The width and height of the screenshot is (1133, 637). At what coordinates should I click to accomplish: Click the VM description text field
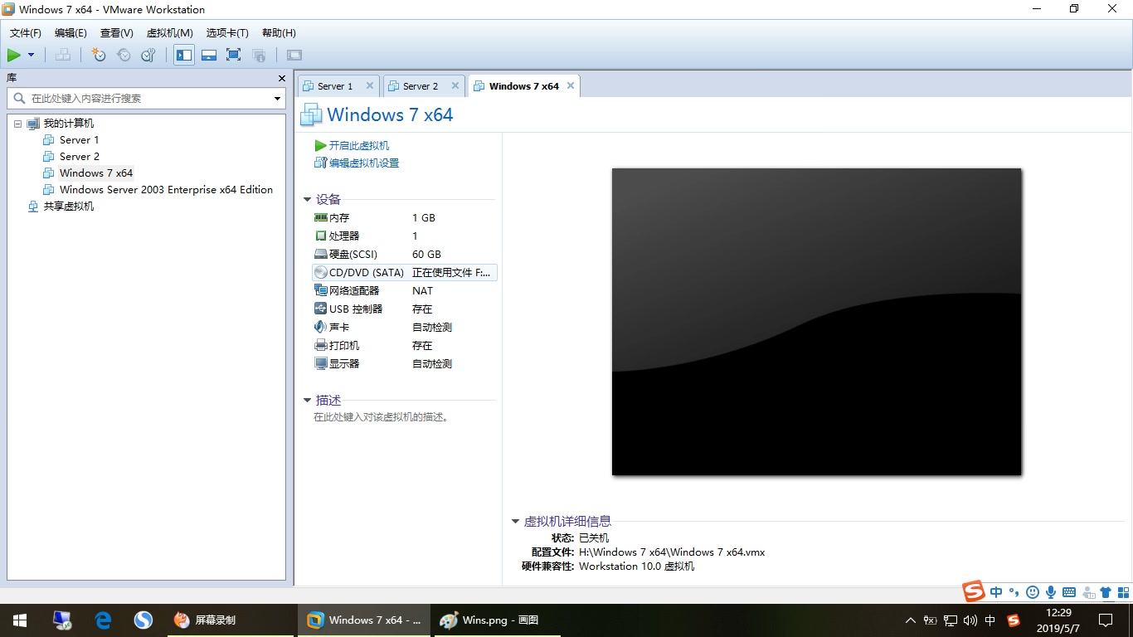click(382, 417)
